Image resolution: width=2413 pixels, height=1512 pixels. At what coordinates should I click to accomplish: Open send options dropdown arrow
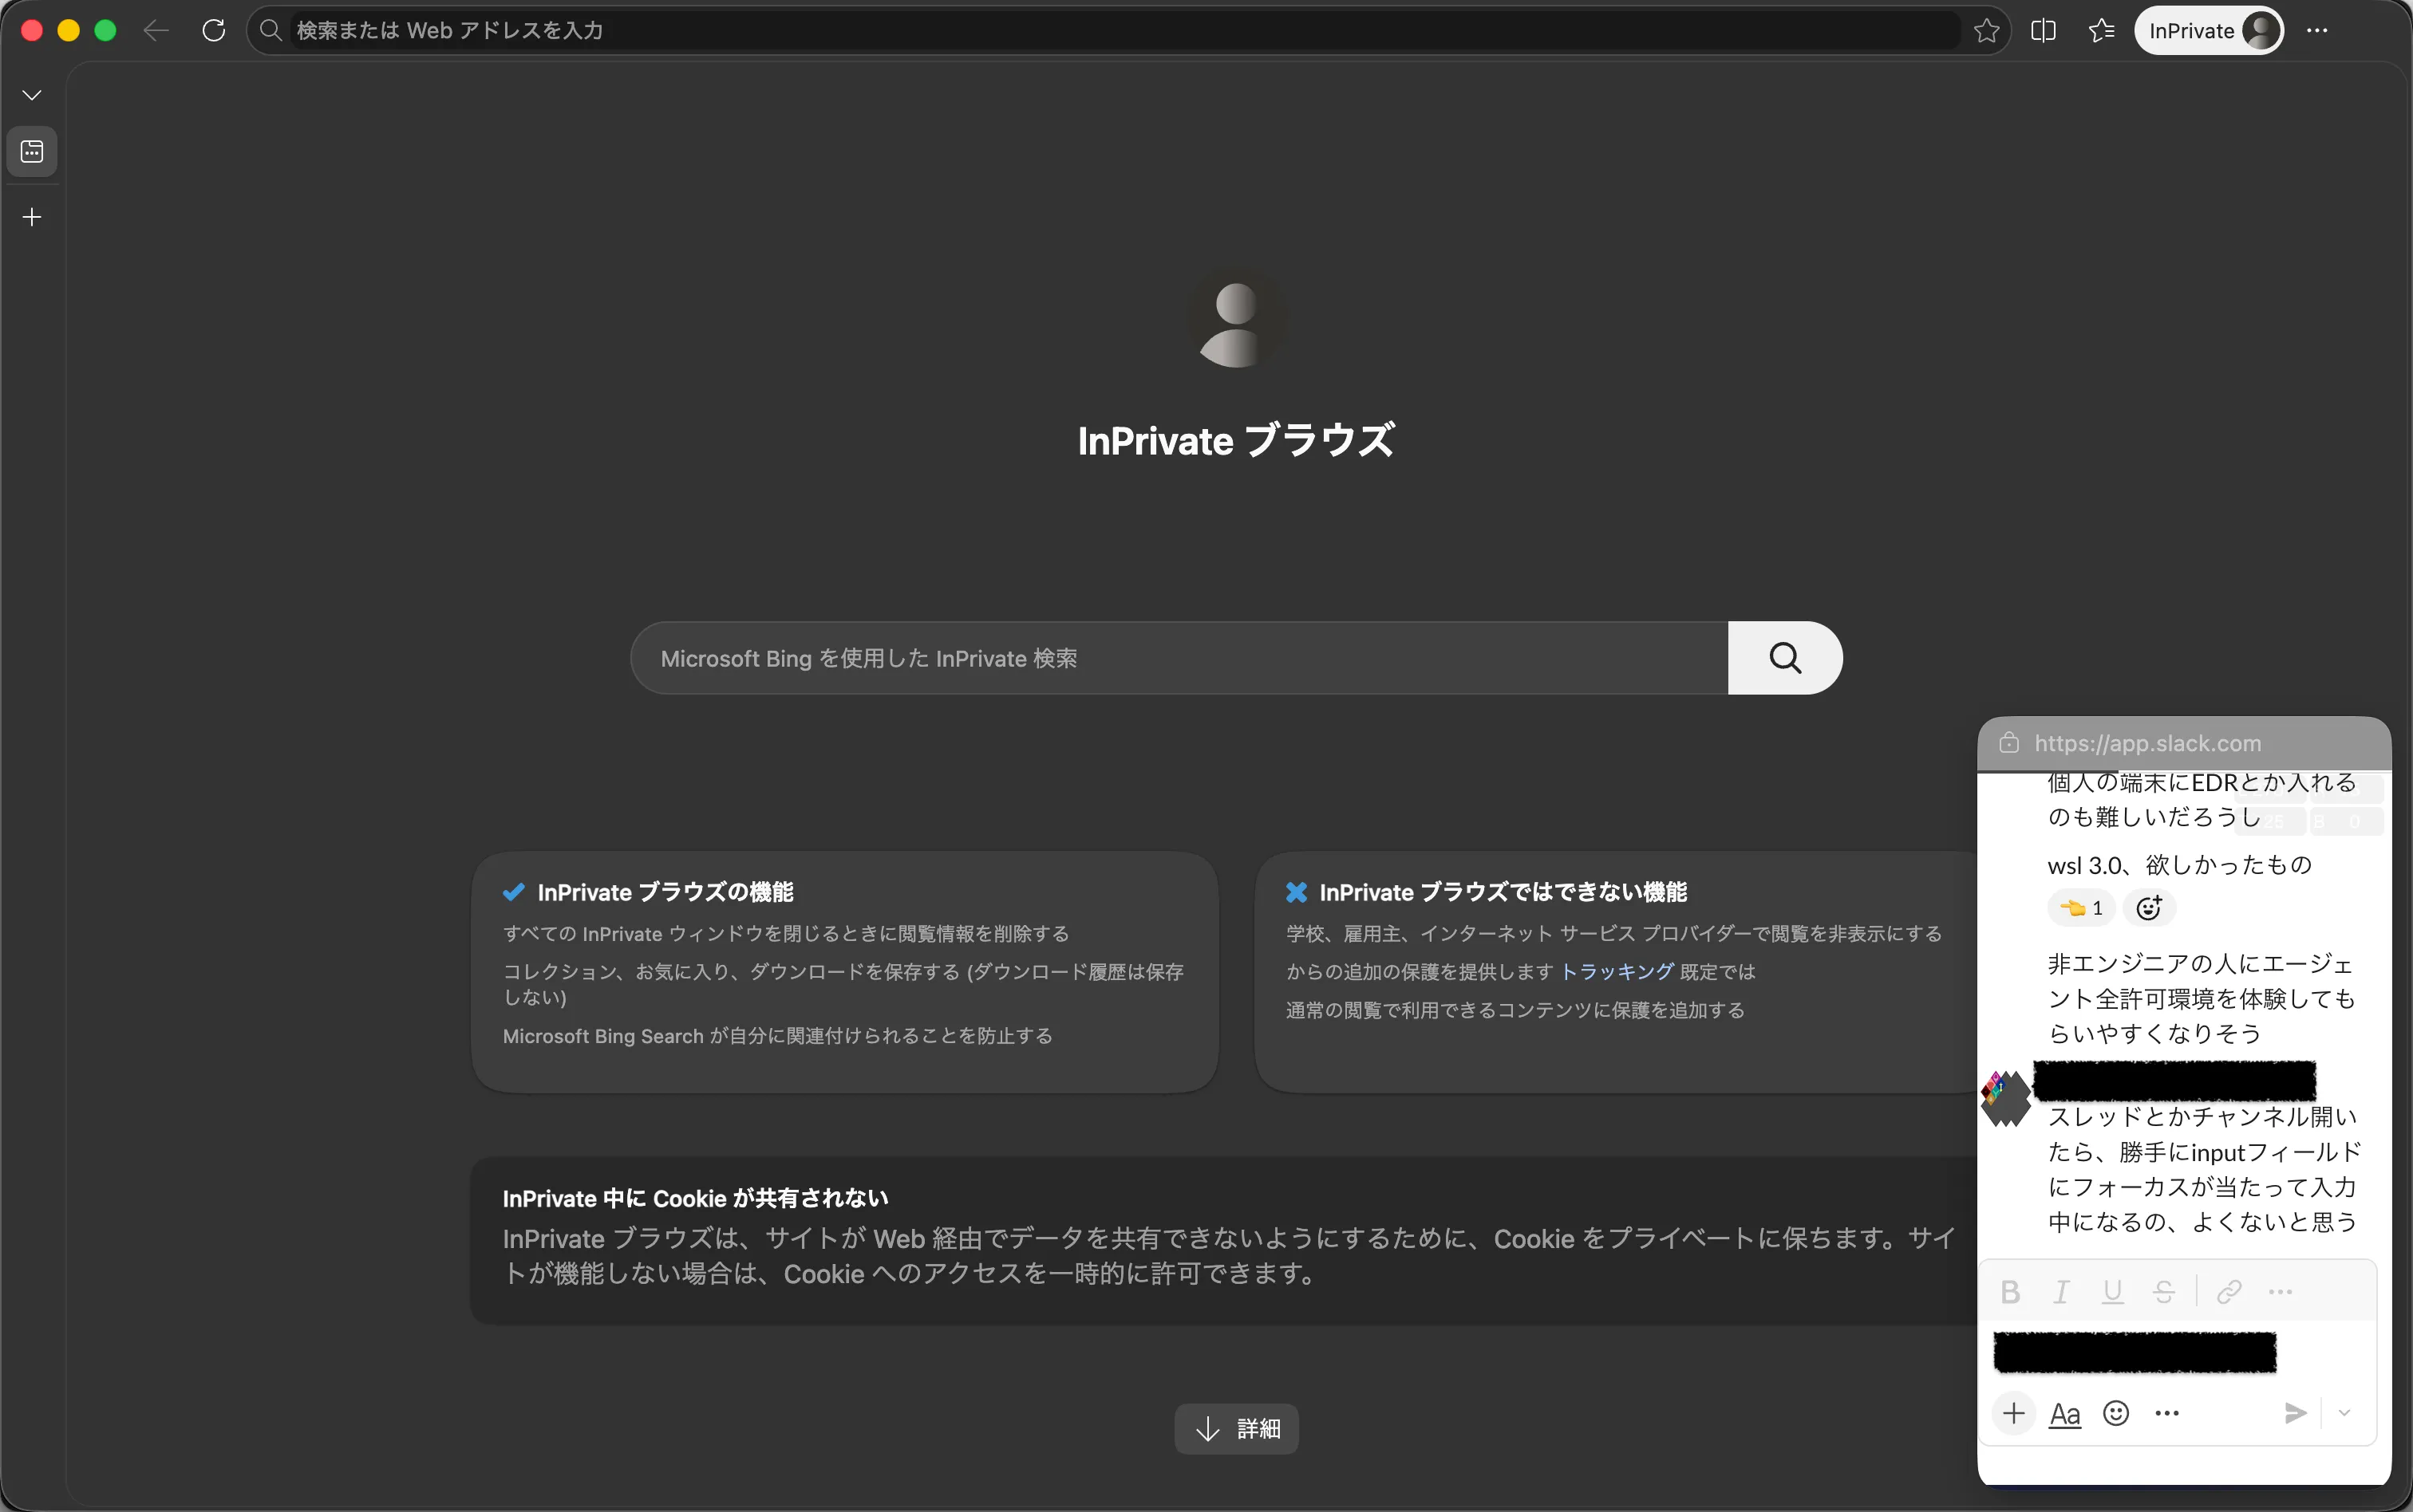pos(2344,1413)
